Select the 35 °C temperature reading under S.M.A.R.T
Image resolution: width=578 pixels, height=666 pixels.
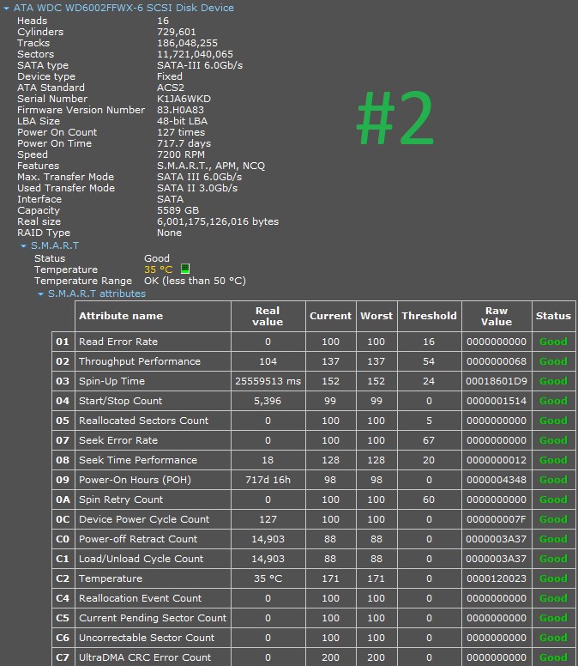coord(159,269)
